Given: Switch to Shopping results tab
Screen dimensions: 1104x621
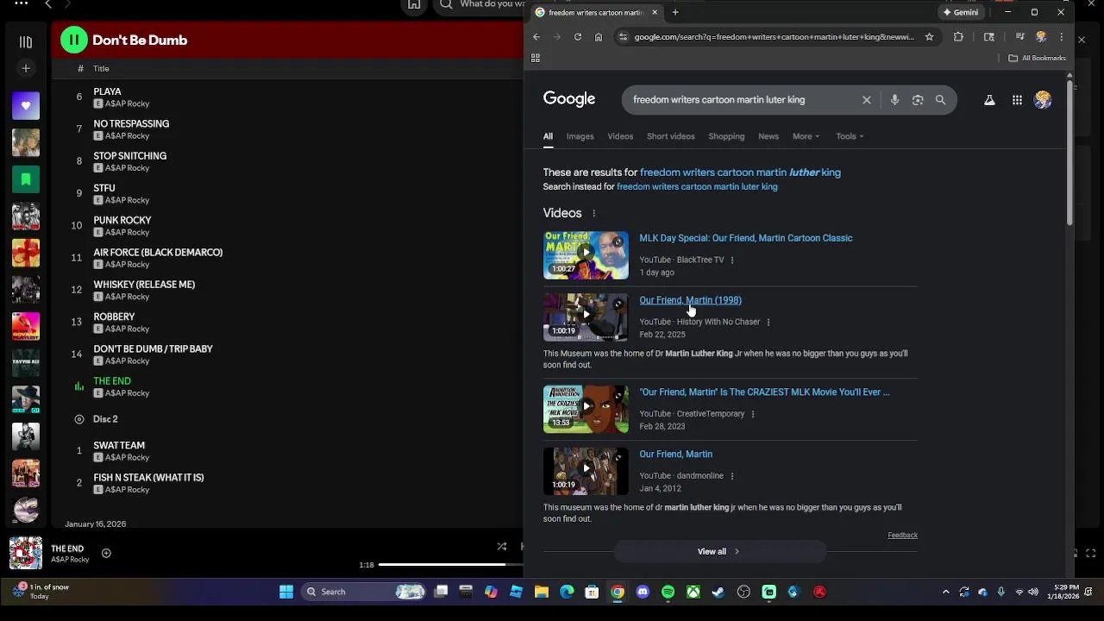Looking at the screenshot, I should [x=726, y=136].
